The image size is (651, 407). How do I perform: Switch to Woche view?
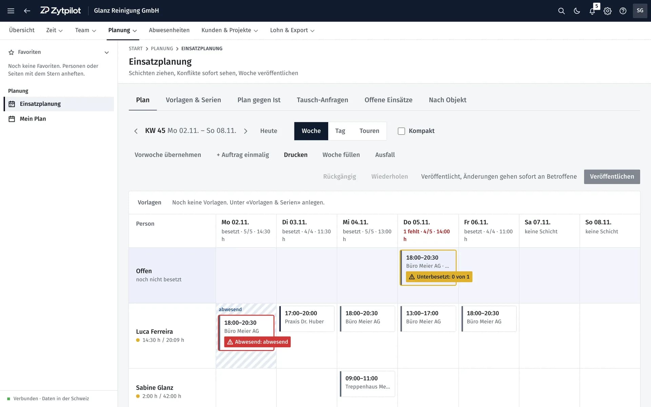311,131
